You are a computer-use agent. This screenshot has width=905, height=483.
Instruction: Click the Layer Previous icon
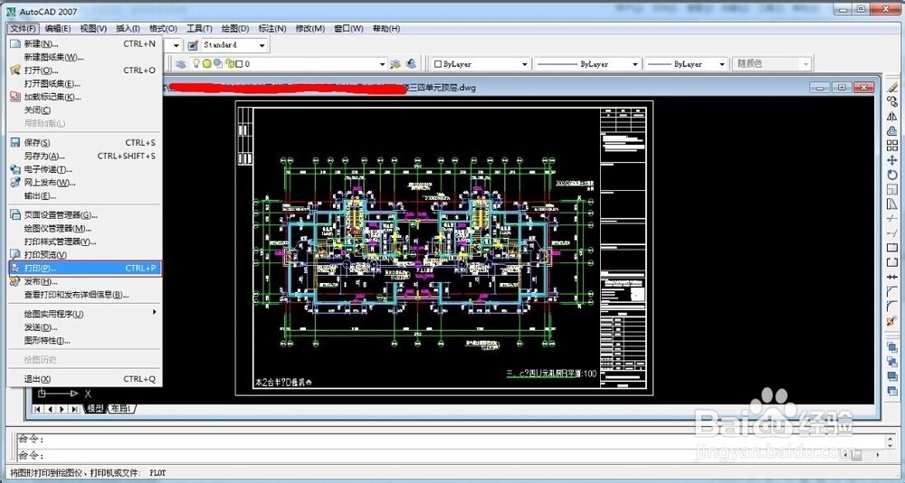(x=411, y=64)
